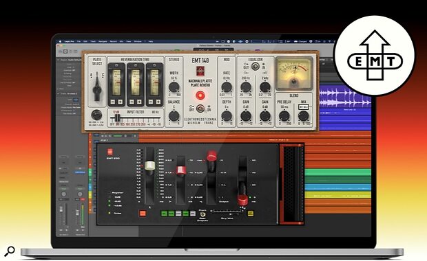Toggle the EMT 140 Off/On power switch
This screenshot has width=427, height=261.
point(200,109)
